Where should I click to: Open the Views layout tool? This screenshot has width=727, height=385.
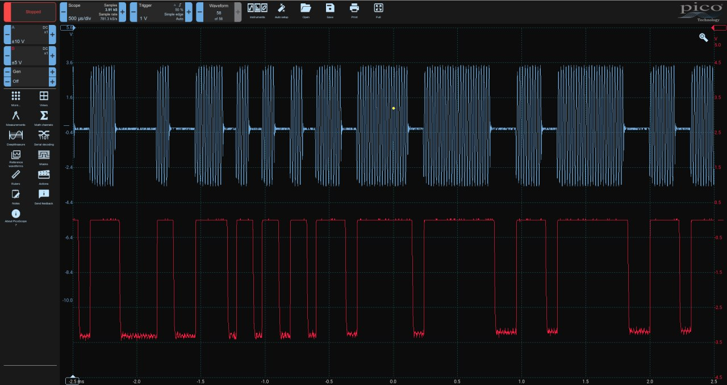pos(44,99)
